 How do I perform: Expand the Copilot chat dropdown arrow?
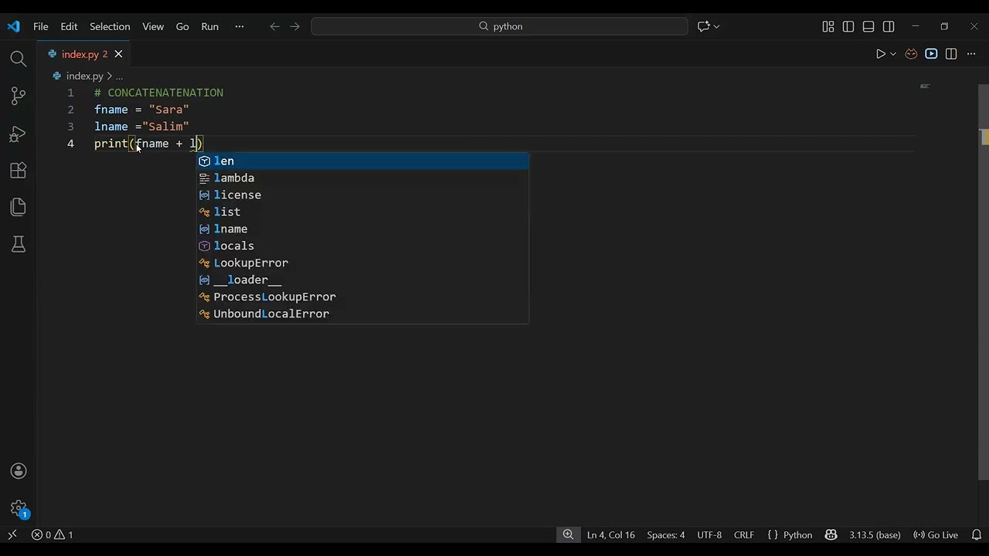pos(717,26)
